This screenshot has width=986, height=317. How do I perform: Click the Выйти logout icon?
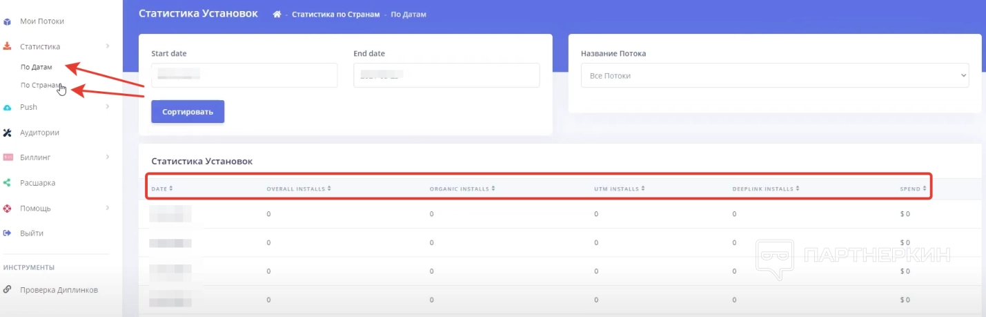(x=8, y=233)
